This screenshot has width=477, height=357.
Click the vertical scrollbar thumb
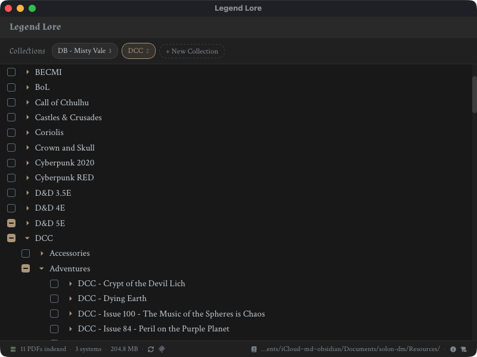click(474, 95)
